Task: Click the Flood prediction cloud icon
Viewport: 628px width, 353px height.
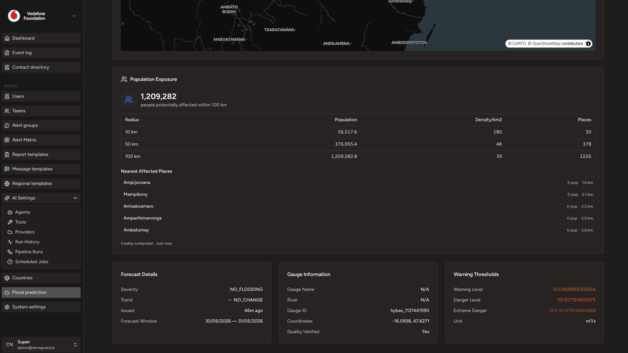Action: (x=7, y=292)
